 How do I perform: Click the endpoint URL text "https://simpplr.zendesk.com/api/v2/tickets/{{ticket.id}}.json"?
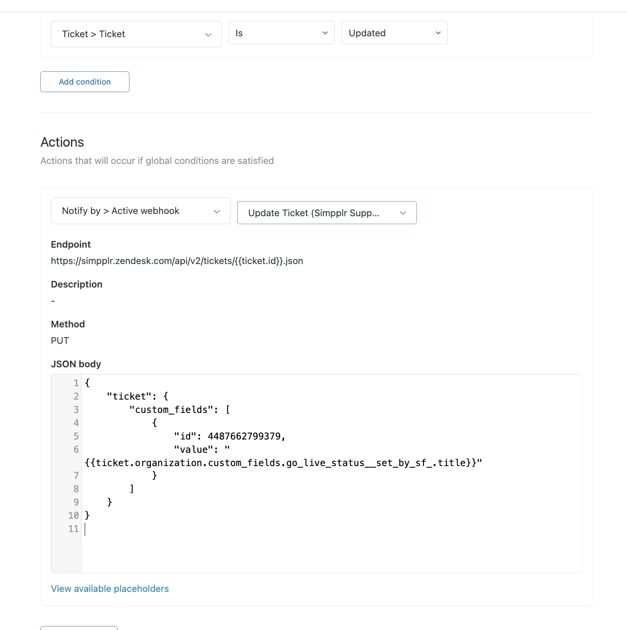tap(177, 261)
